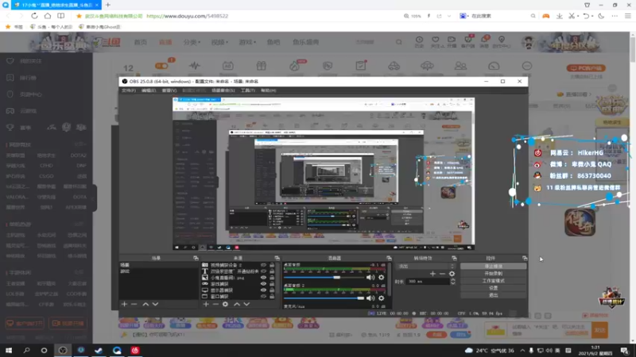Click OBS 退出 exit button
Viewport: 636px width, 357px height.
[493, 295]
